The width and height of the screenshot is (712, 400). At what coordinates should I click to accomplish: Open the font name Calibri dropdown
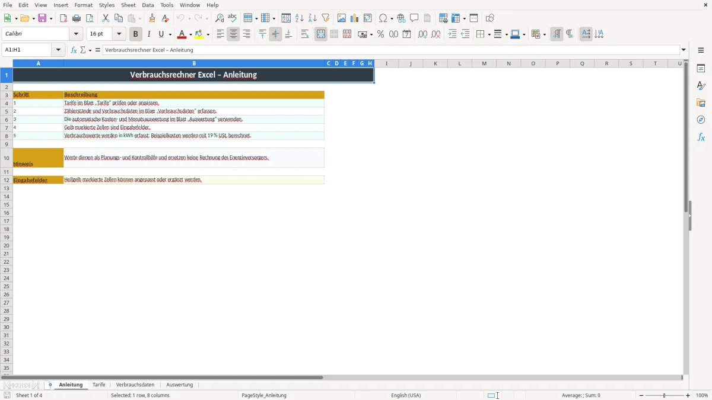coord(76,34)
